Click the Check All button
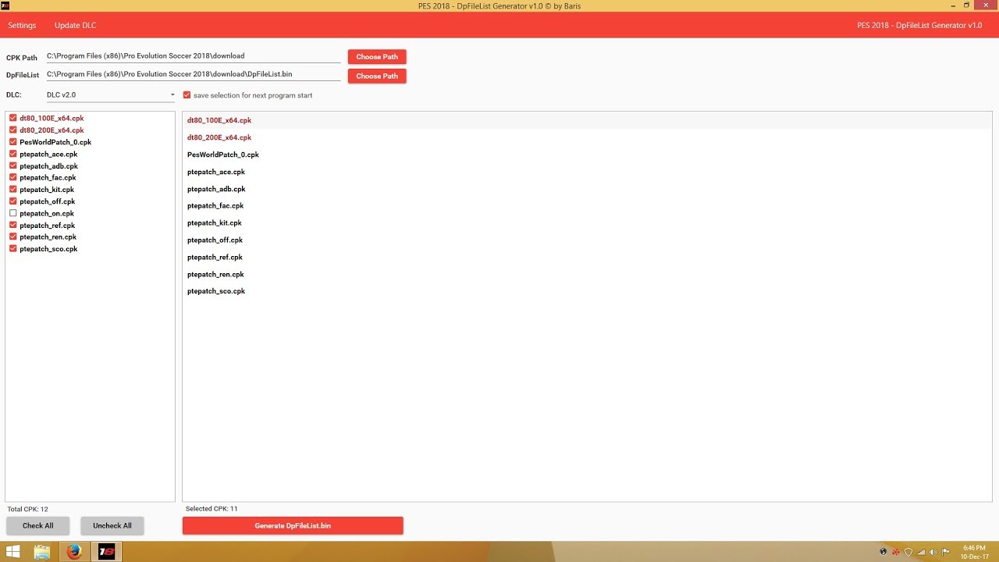Image resolution: width=999 pixels, height=562 pixels. click(x=38, y=525)
